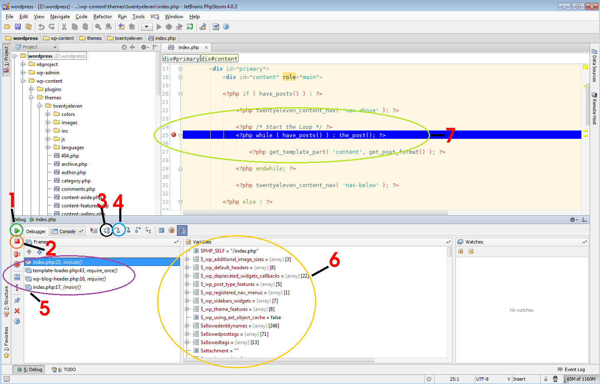Click the red X close icon in debug sidebar
This screenshot has height=384, width=600.
pyautogui.click(x=17, y=311)
